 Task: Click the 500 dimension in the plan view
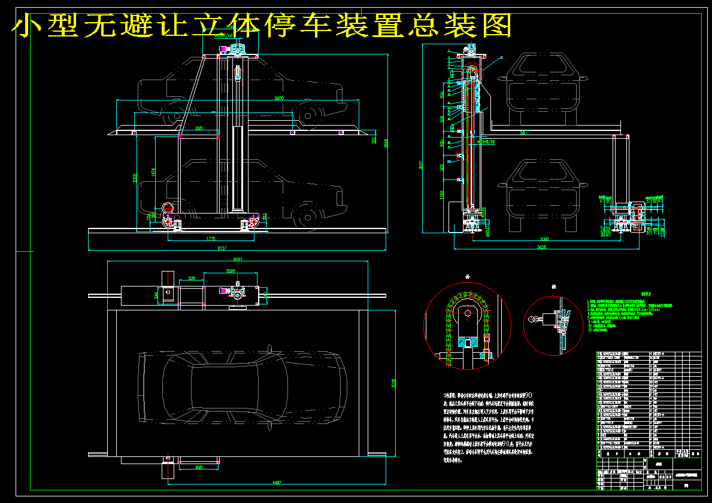(192, 278)
